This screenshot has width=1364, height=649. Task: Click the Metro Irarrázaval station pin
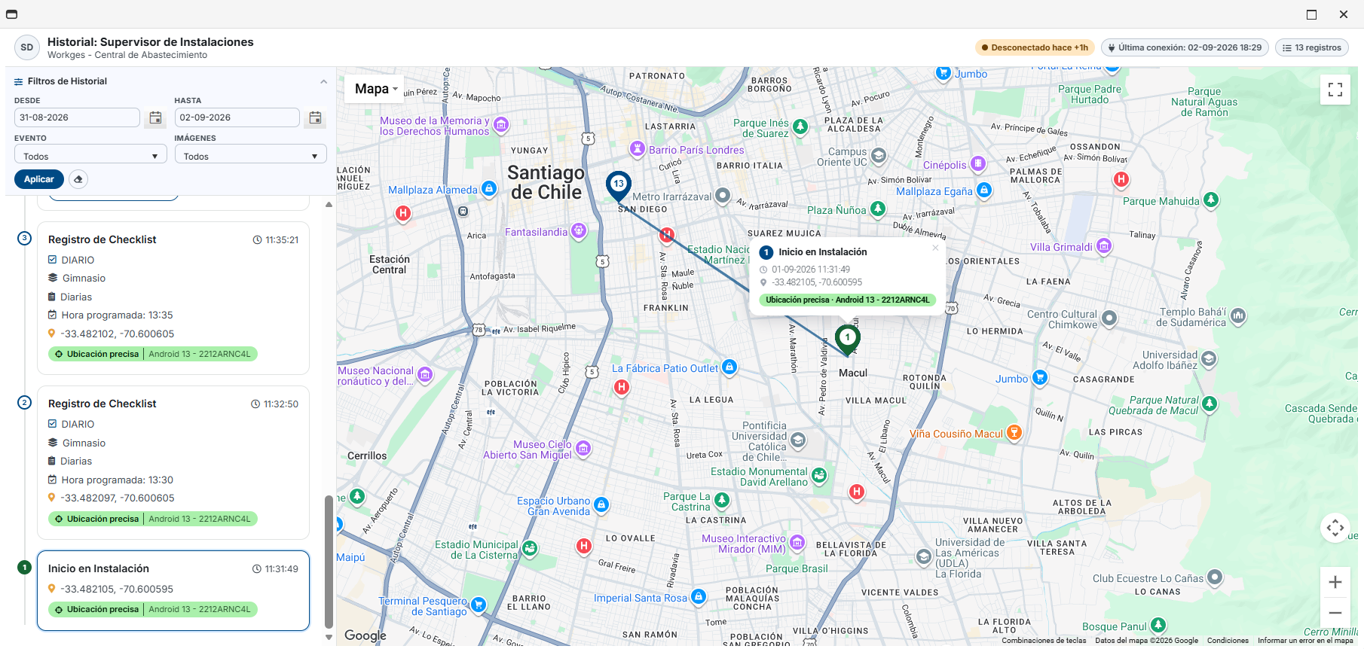click(723, 196)
